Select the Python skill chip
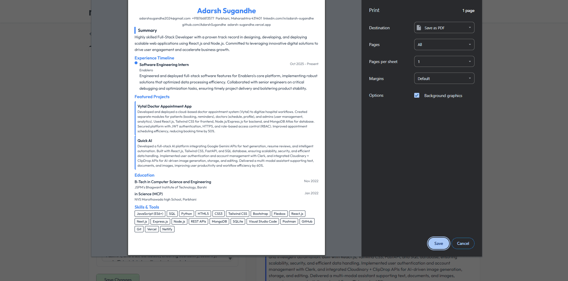Screen dimensions: 568x281 coord(186,214)
